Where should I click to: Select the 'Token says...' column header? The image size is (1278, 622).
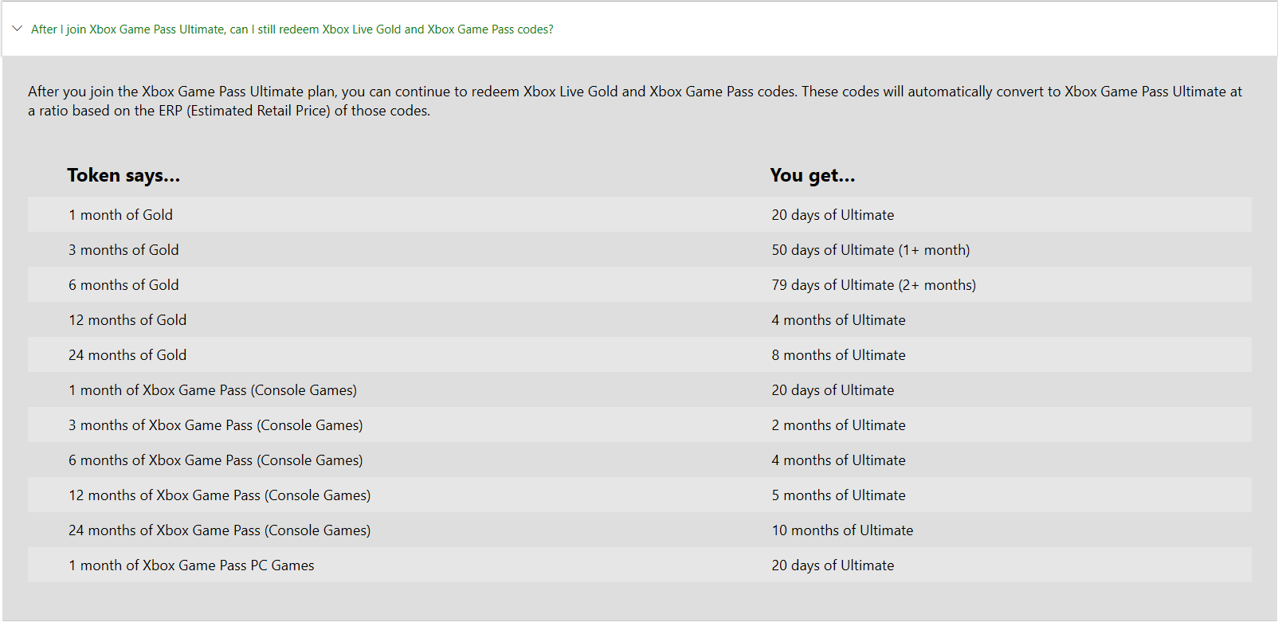(x=123, y=175)
